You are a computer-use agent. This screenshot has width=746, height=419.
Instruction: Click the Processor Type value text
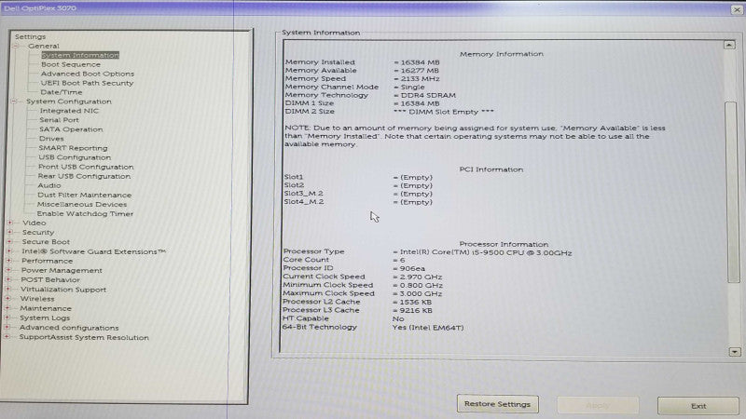click(485, 252)
